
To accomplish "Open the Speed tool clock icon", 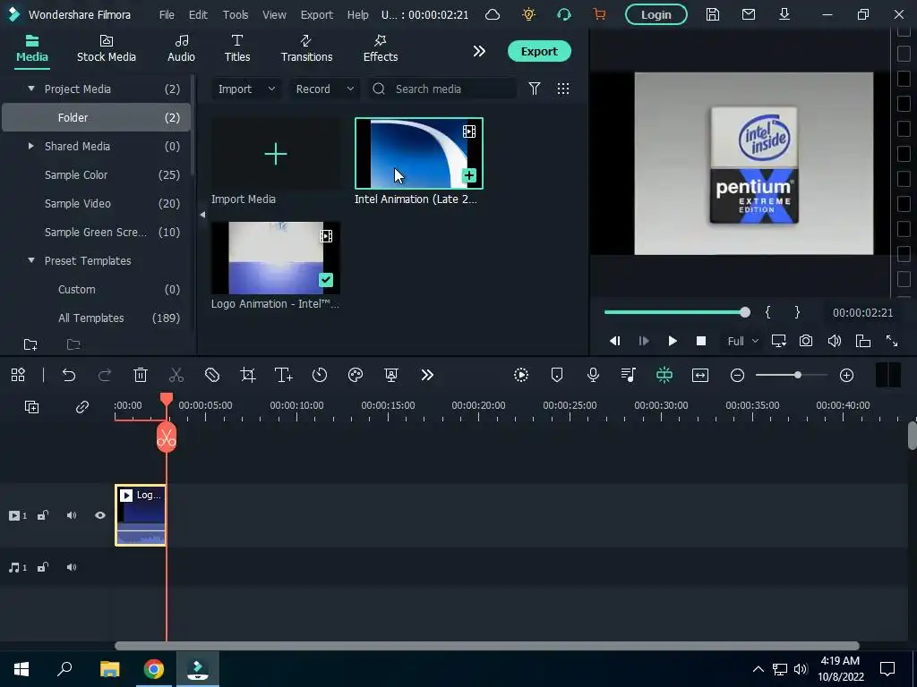I will click(x=320, y=375).
